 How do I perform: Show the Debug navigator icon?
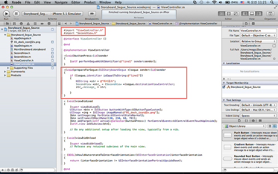[x=35, y=24]
